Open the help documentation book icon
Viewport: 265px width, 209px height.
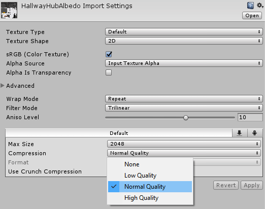[250, 6]
